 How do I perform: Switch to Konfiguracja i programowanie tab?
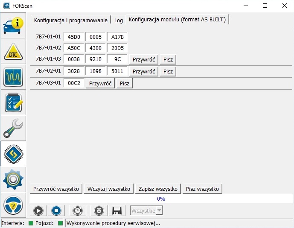click(x=70, y=20)
